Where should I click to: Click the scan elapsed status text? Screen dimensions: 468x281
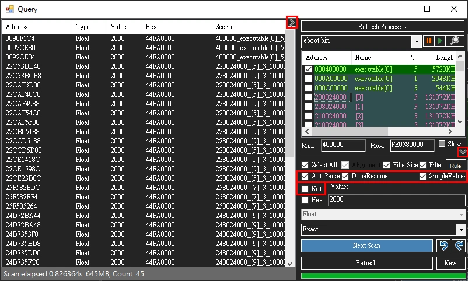point(74,274)
